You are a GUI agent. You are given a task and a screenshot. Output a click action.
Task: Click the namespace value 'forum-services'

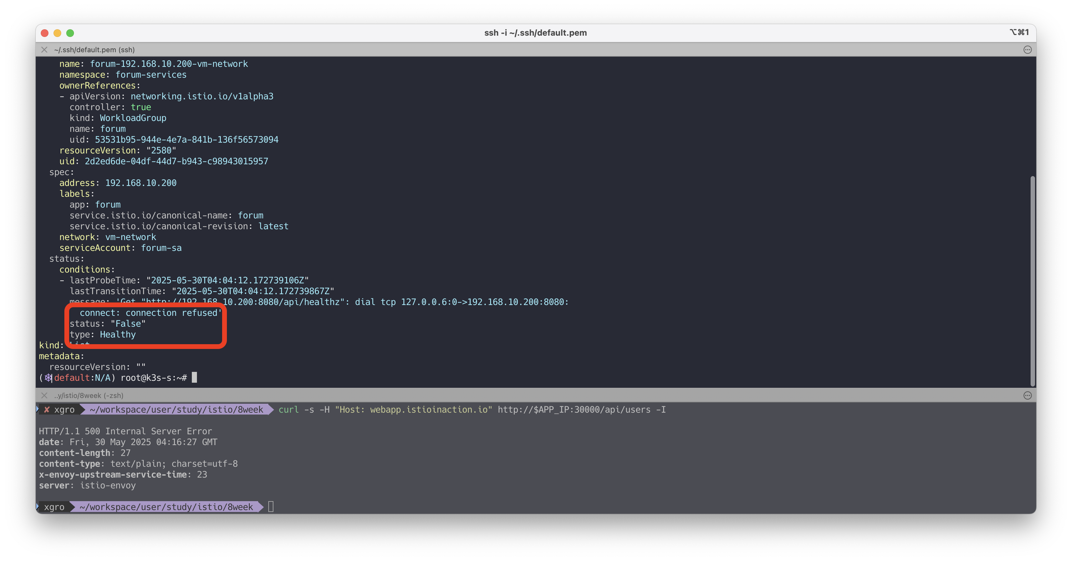pyautogui.click(x=151, y=75)
